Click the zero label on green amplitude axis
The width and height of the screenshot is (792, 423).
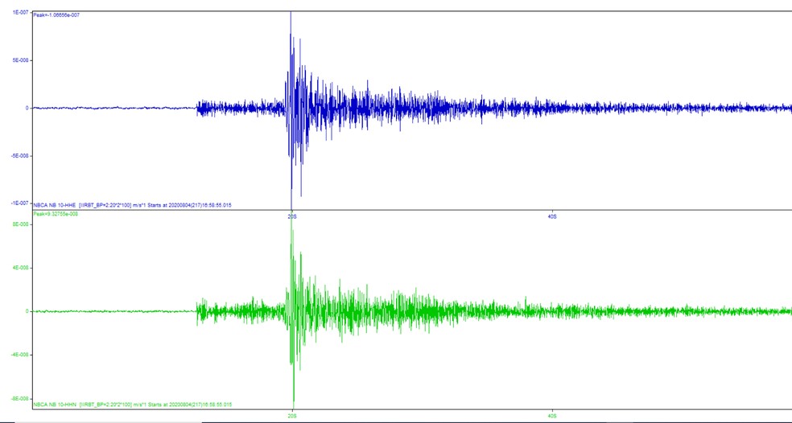27,311
